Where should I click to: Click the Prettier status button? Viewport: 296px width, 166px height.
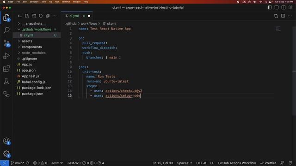pos(268,163)
